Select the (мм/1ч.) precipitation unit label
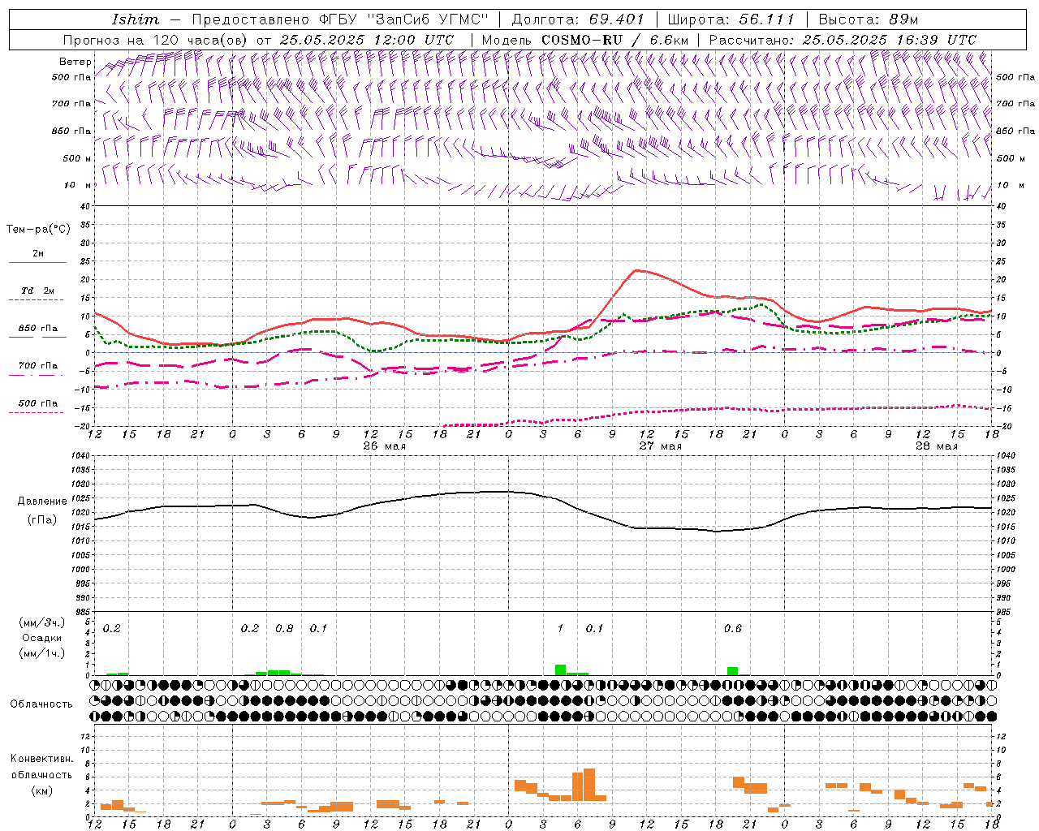 (42, 653)
